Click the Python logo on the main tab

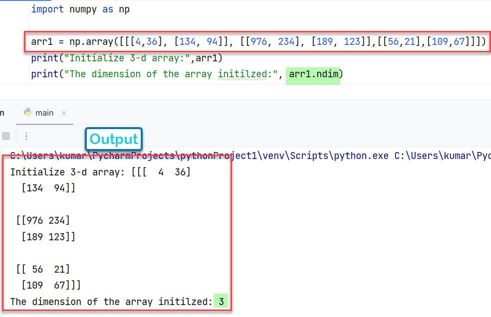coord(28,113)
